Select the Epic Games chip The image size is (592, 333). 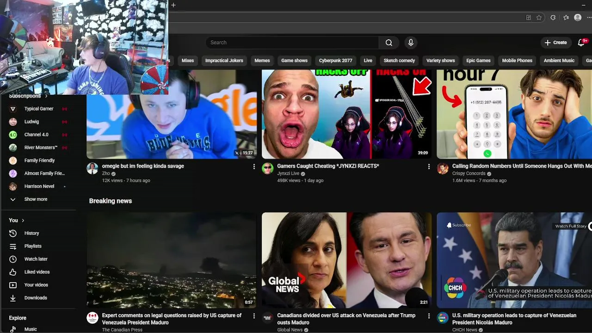click(x=478, y=61)
